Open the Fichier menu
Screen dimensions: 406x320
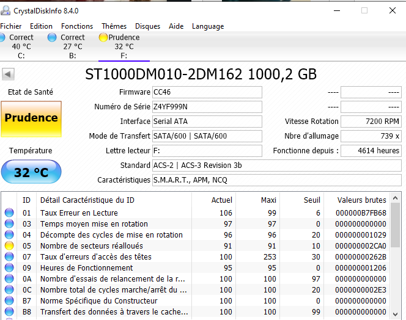pyautogui.click(x=11, y=26)
